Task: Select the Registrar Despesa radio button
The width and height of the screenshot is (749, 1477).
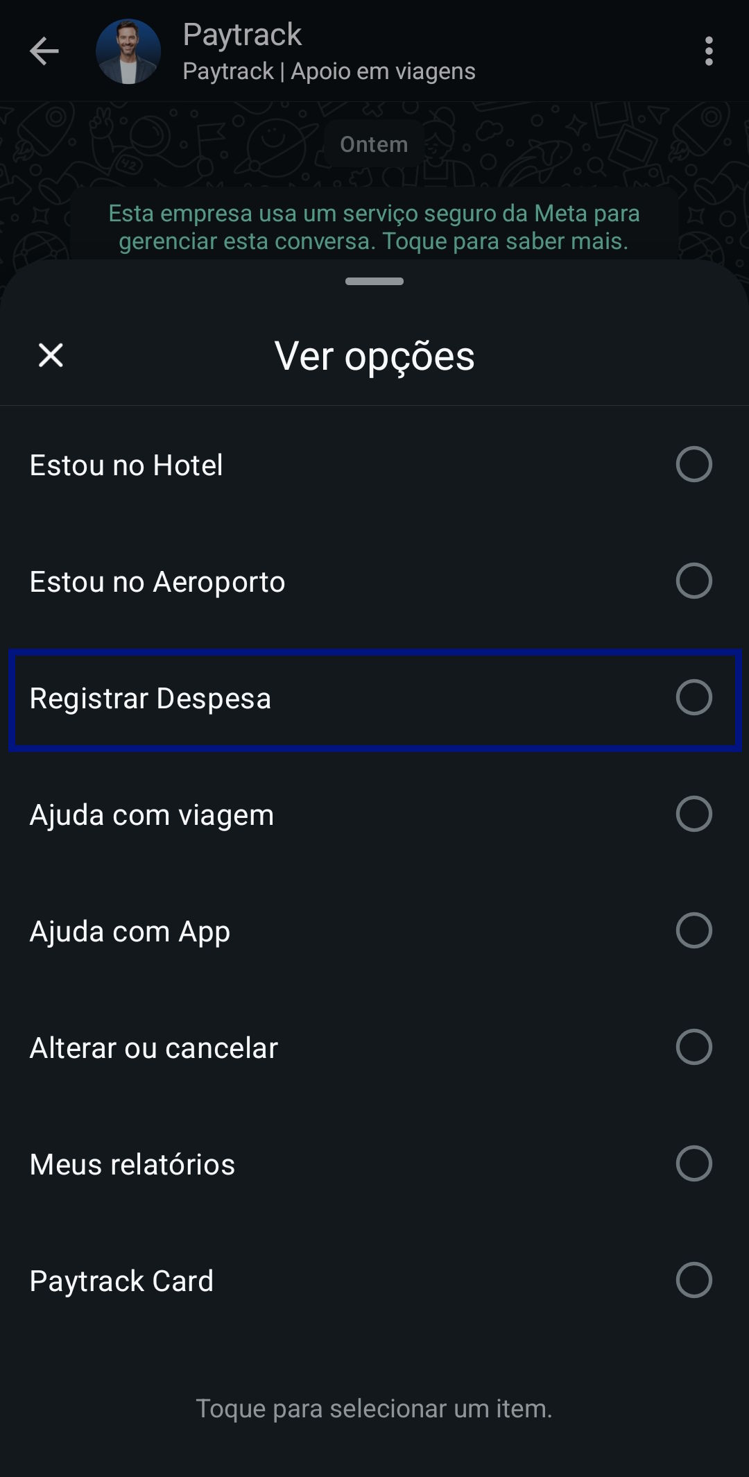Action: coord(694,697)
